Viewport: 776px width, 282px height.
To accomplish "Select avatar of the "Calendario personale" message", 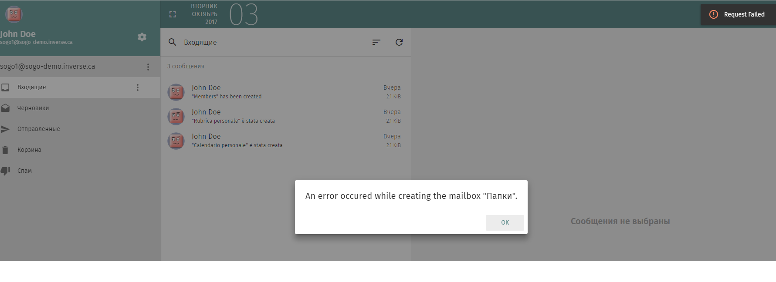I will tap(176, 141).
